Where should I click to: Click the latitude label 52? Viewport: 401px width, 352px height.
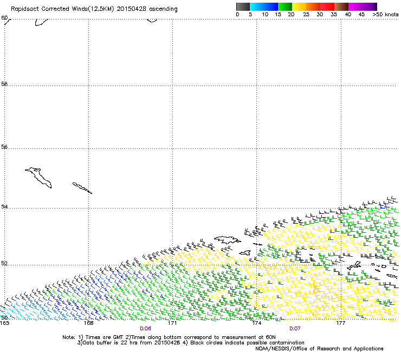point(4,263)
